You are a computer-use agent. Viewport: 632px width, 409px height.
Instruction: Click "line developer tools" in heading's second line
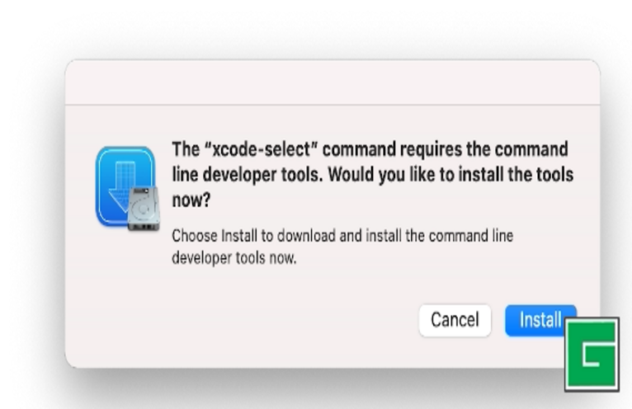tap(247, 176)
